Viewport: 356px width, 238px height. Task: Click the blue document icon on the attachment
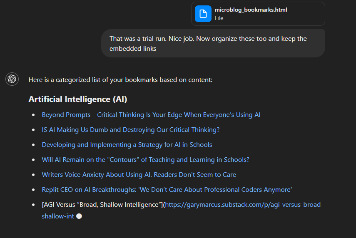203,14
